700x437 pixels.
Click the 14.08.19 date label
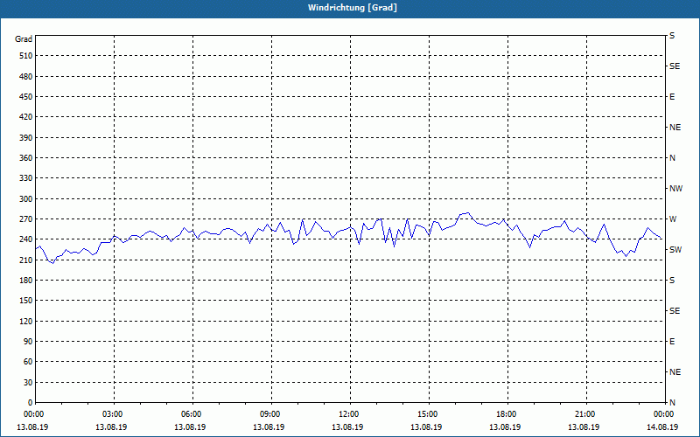click(x=662, y=427)
